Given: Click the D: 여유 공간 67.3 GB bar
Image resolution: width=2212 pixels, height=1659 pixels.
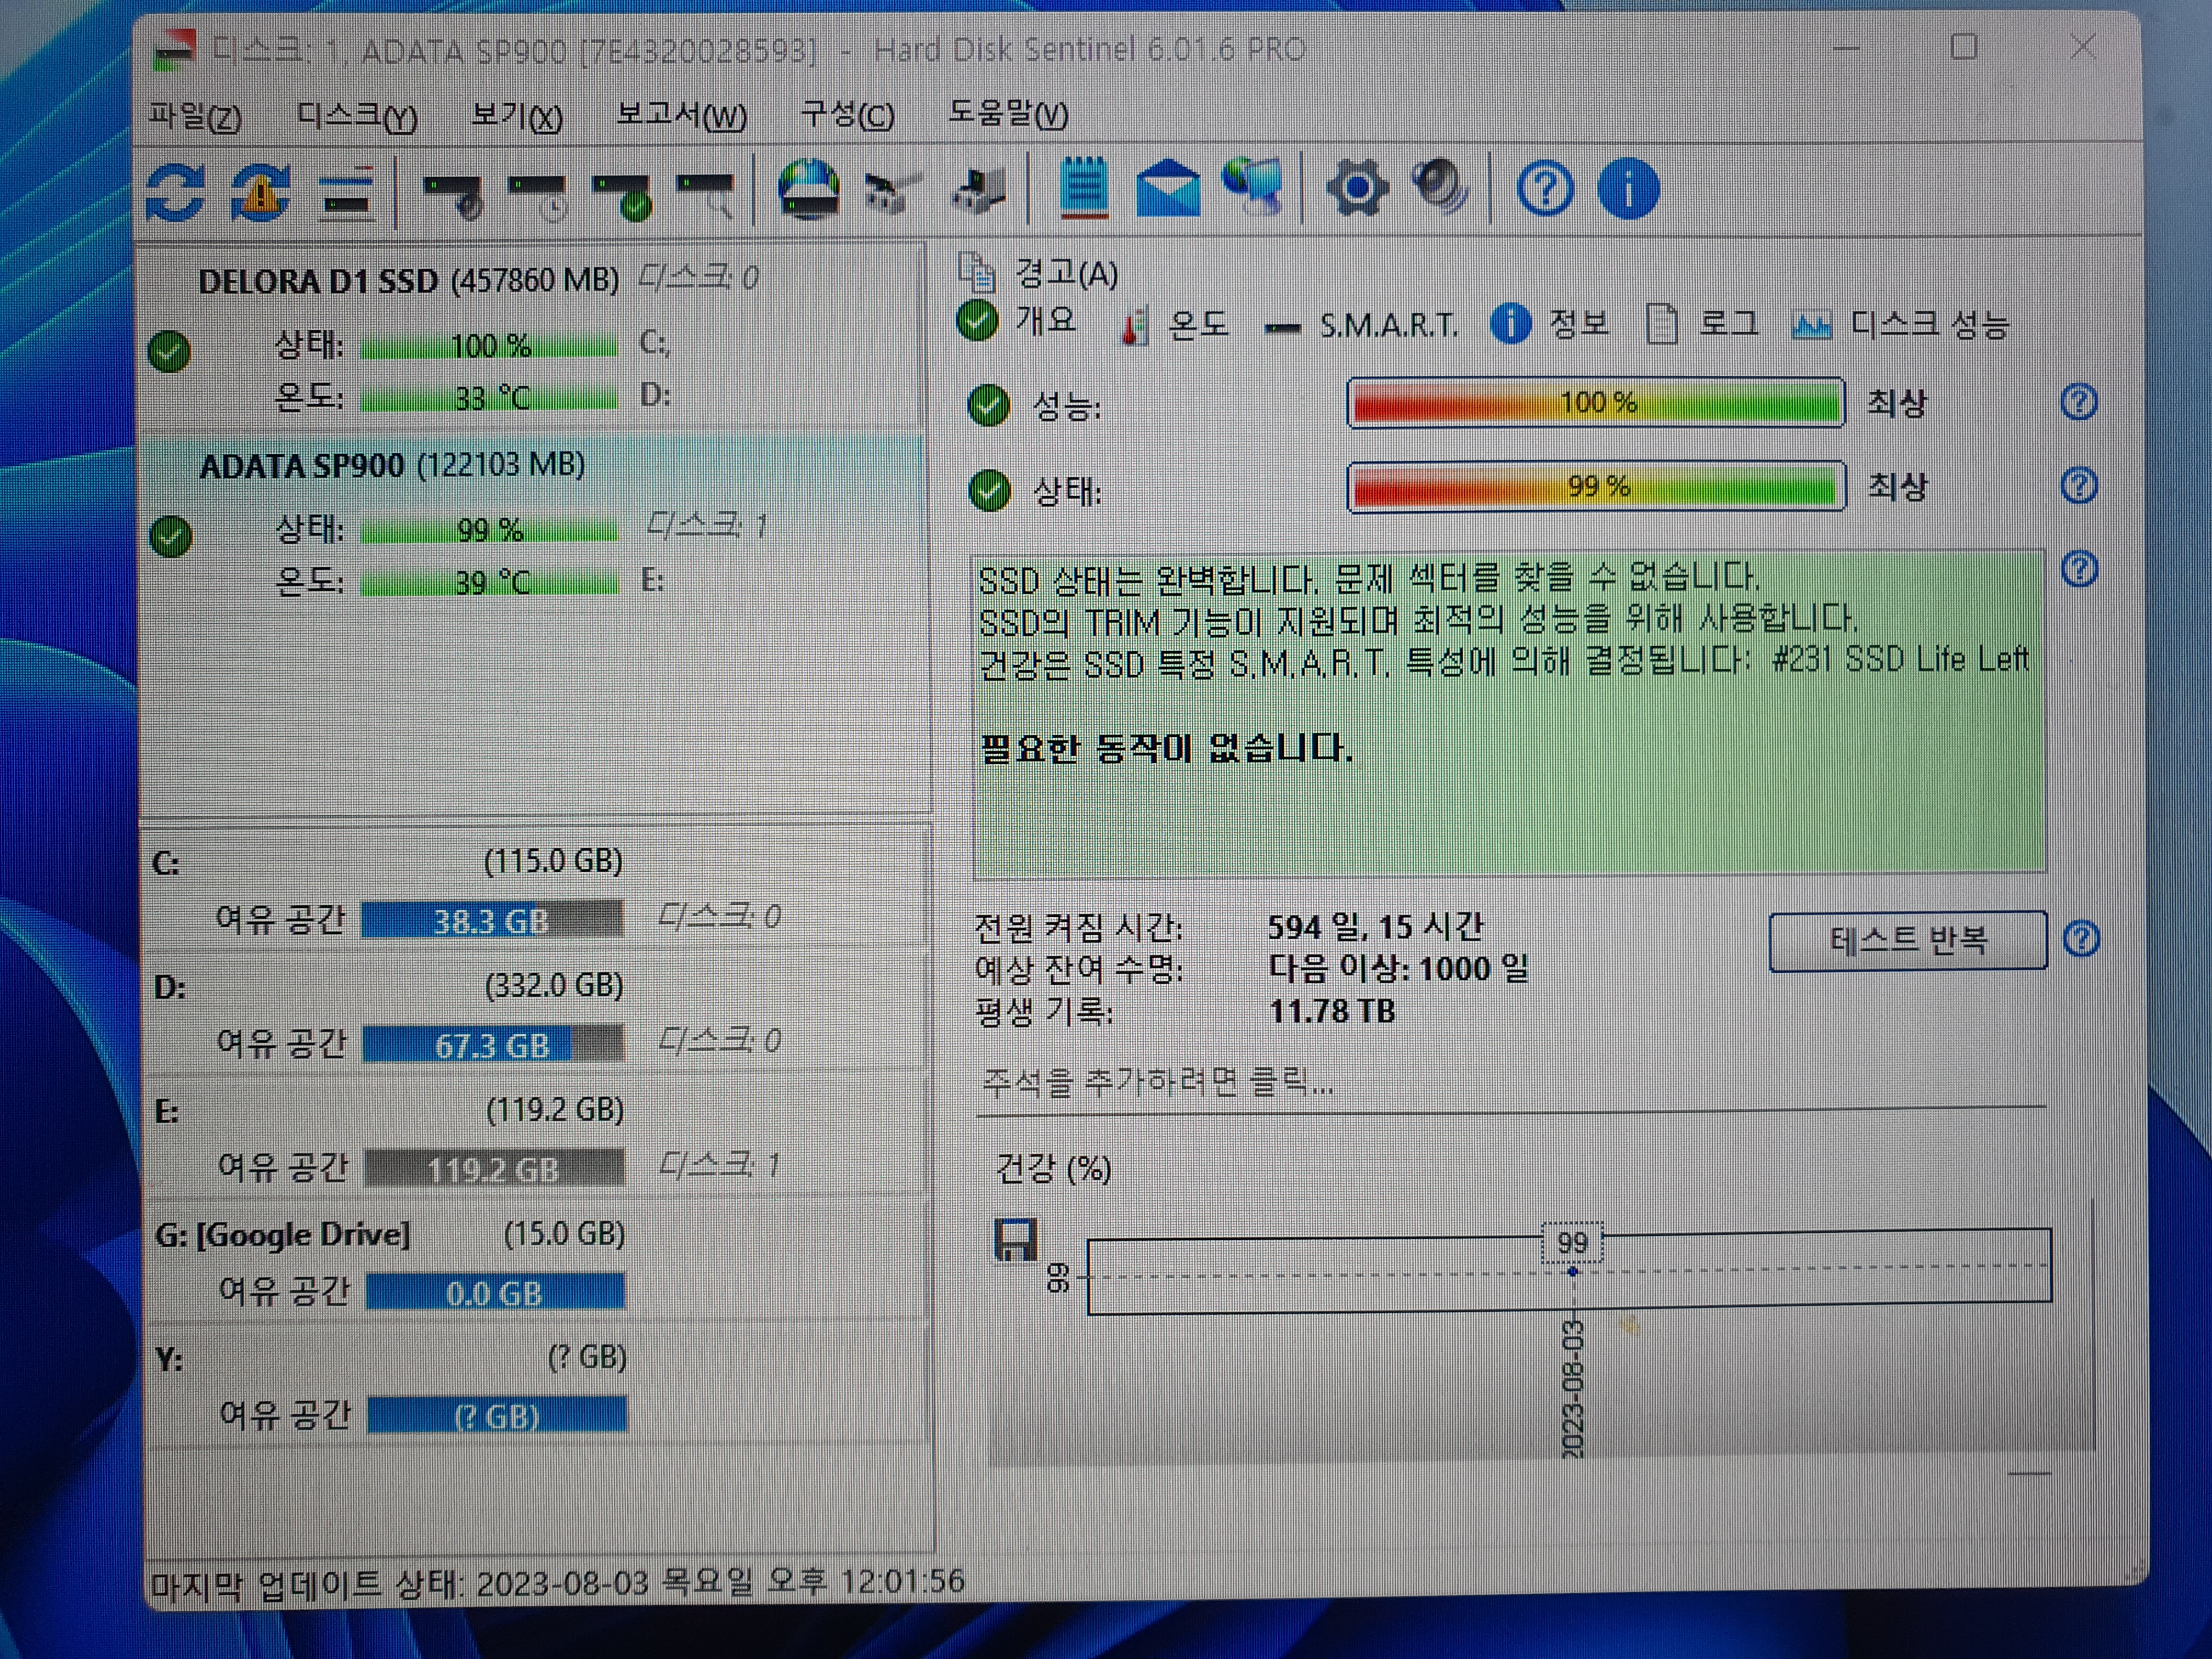Looking at the screenshot, I should 493,1045.
